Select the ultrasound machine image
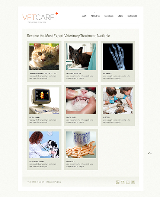Screen dimensions: 160x197 point(44,101)
